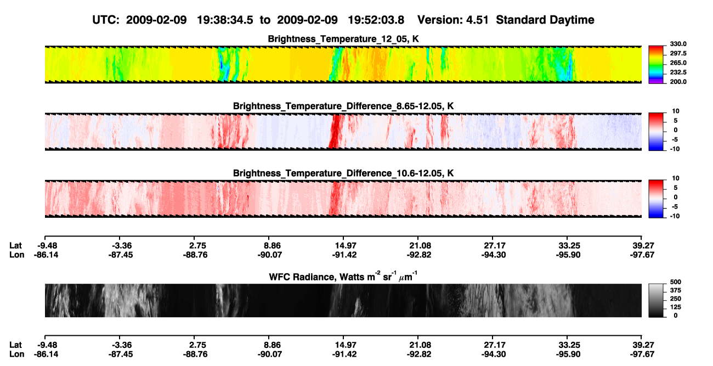Click the '-10' tick on the 8.65-12.05 colorbar

[x=675, y=148]
